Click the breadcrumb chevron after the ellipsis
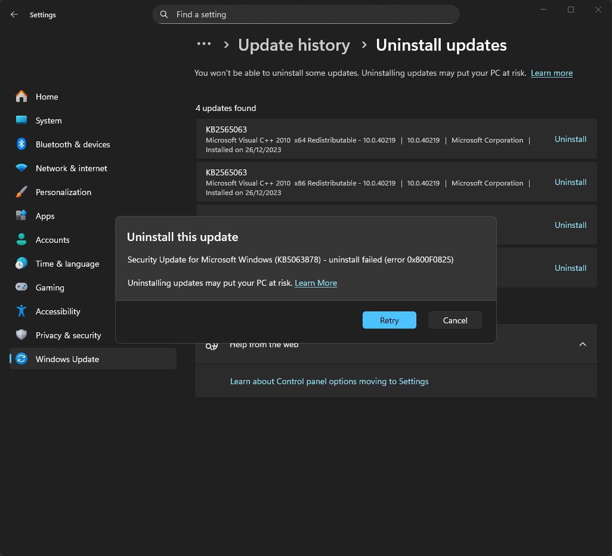This screenshot has width=612, height=556. pos(226,45)
